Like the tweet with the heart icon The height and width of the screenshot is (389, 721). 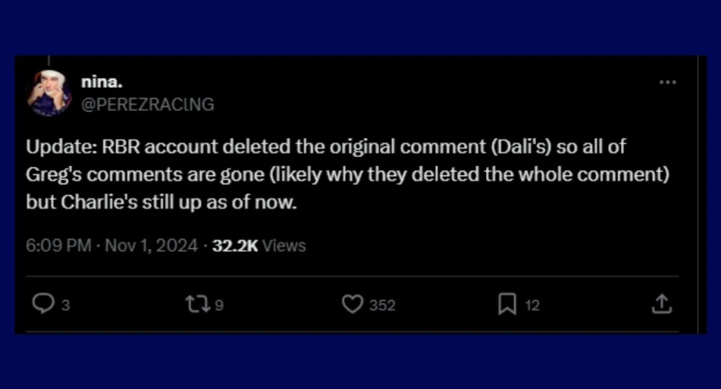click(x=352, y=304)
